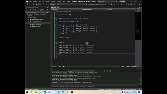Open the Debug configuration dropdown
This screenshot has width=167, height=94.
[53, 4]
